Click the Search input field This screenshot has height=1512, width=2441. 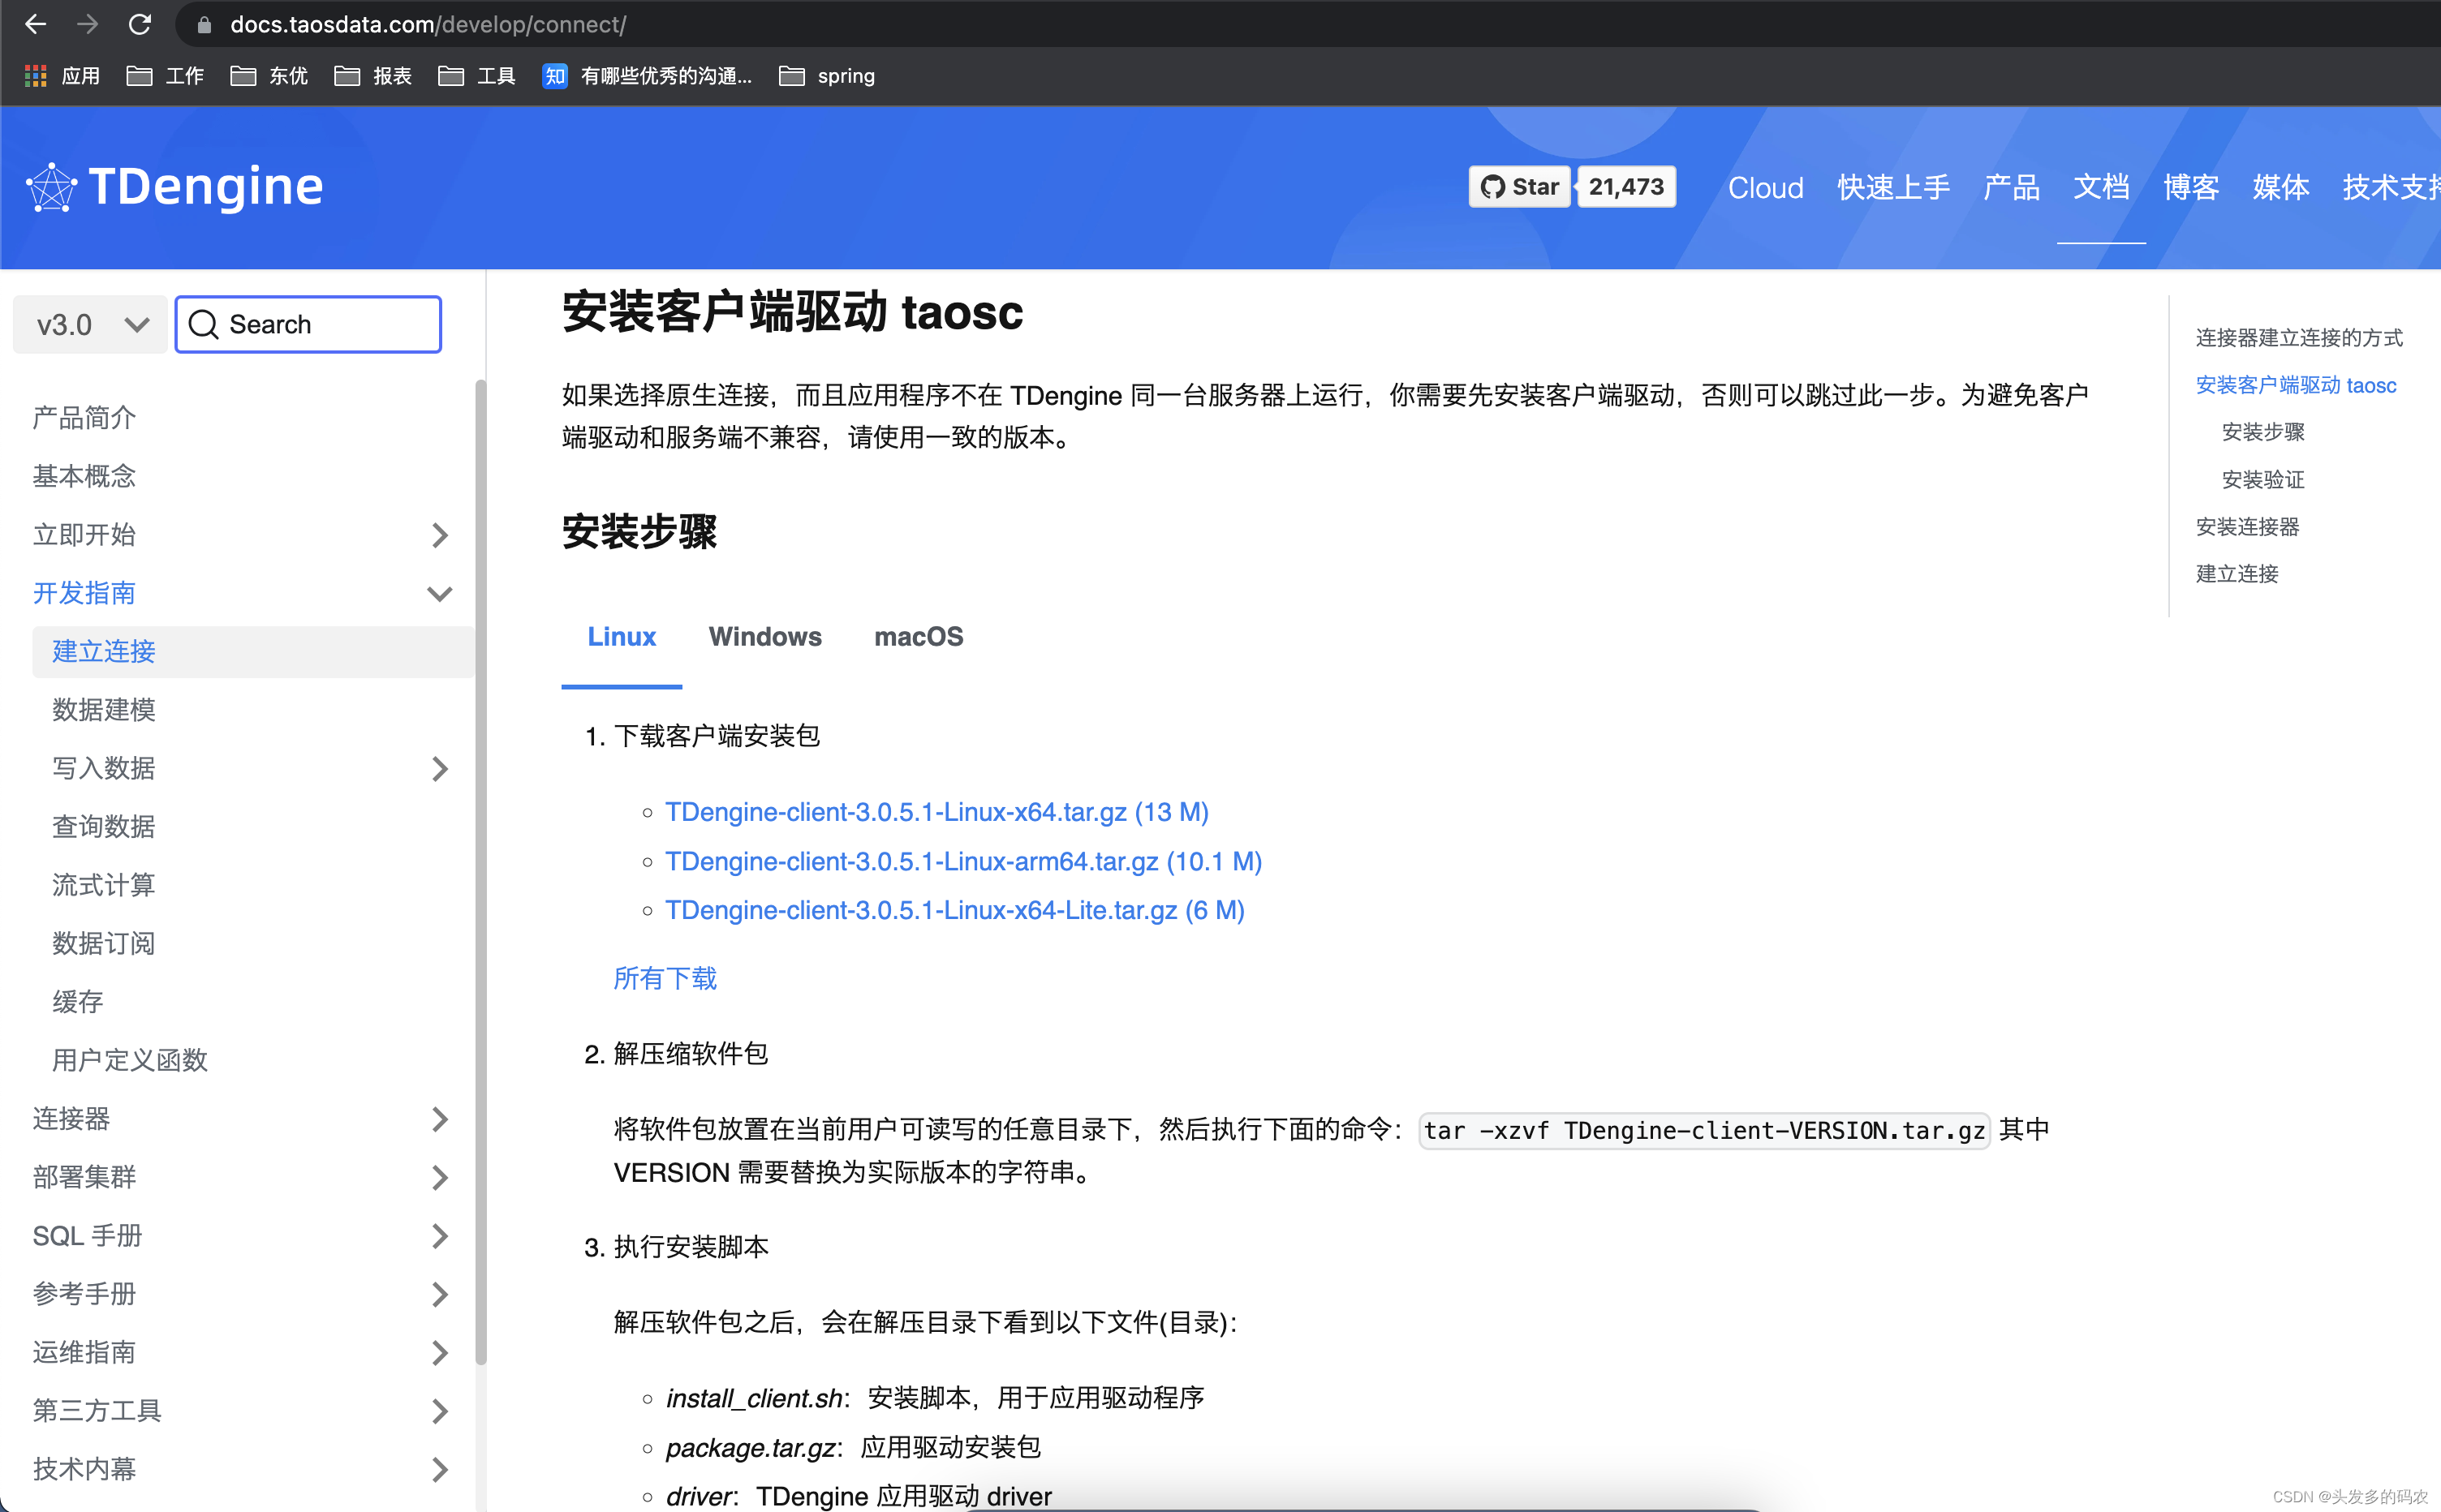[308, 324]
